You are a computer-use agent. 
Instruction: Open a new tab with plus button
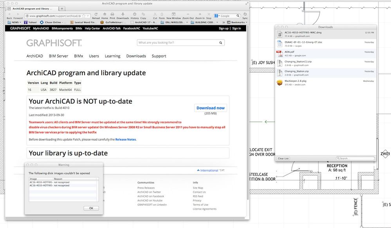[x=62, y=9]
